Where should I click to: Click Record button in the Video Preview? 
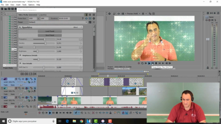point(139,63)
